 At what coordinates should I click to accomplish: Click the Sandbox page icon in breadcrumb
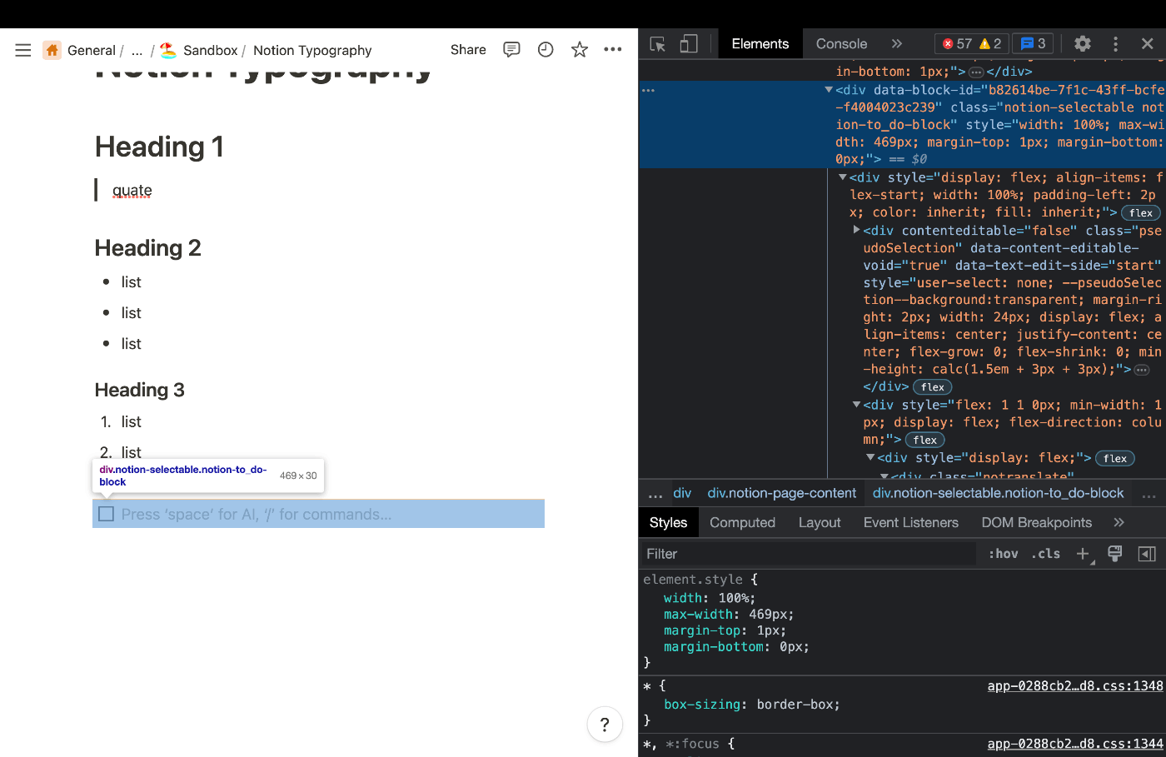(168, 50)
